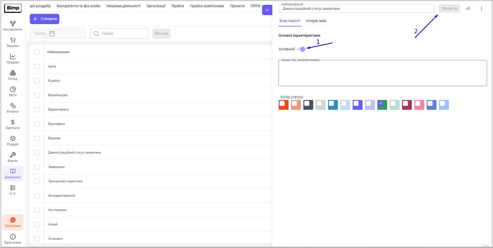Expand the Фільтри filter panel
The width and height of the screenshot is (493, 248).
[x=161, y=34]
